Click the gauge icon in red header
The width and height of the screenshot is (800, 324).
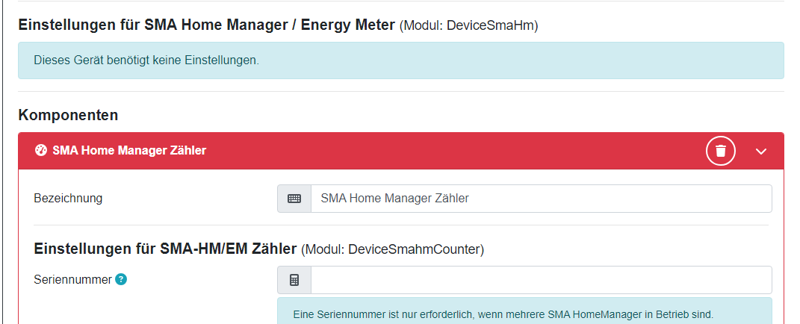click(41, 150)
